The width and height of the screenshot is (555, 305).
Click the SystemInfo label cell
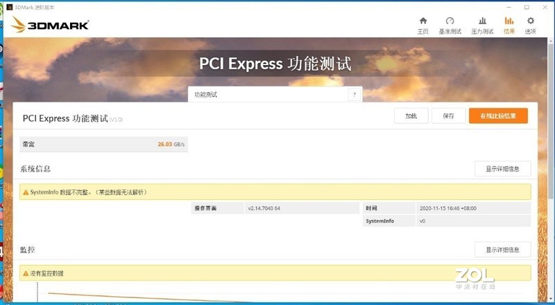(389, 221)
